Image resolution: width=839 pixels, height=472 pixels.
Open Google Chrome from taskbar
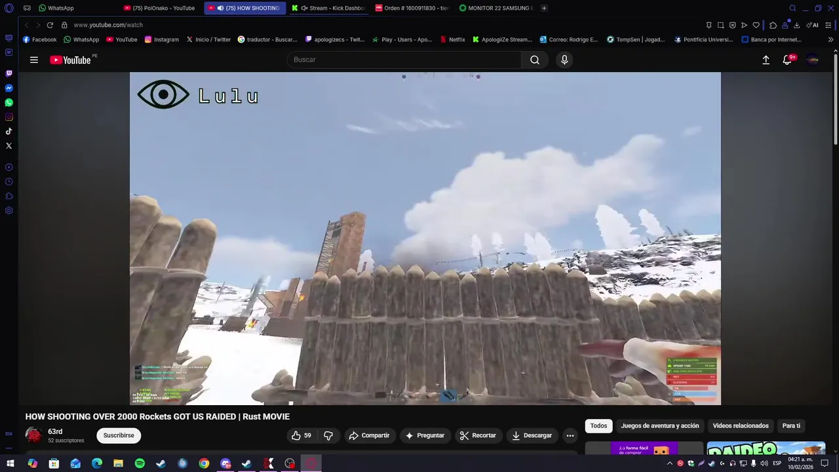[204, 463]
